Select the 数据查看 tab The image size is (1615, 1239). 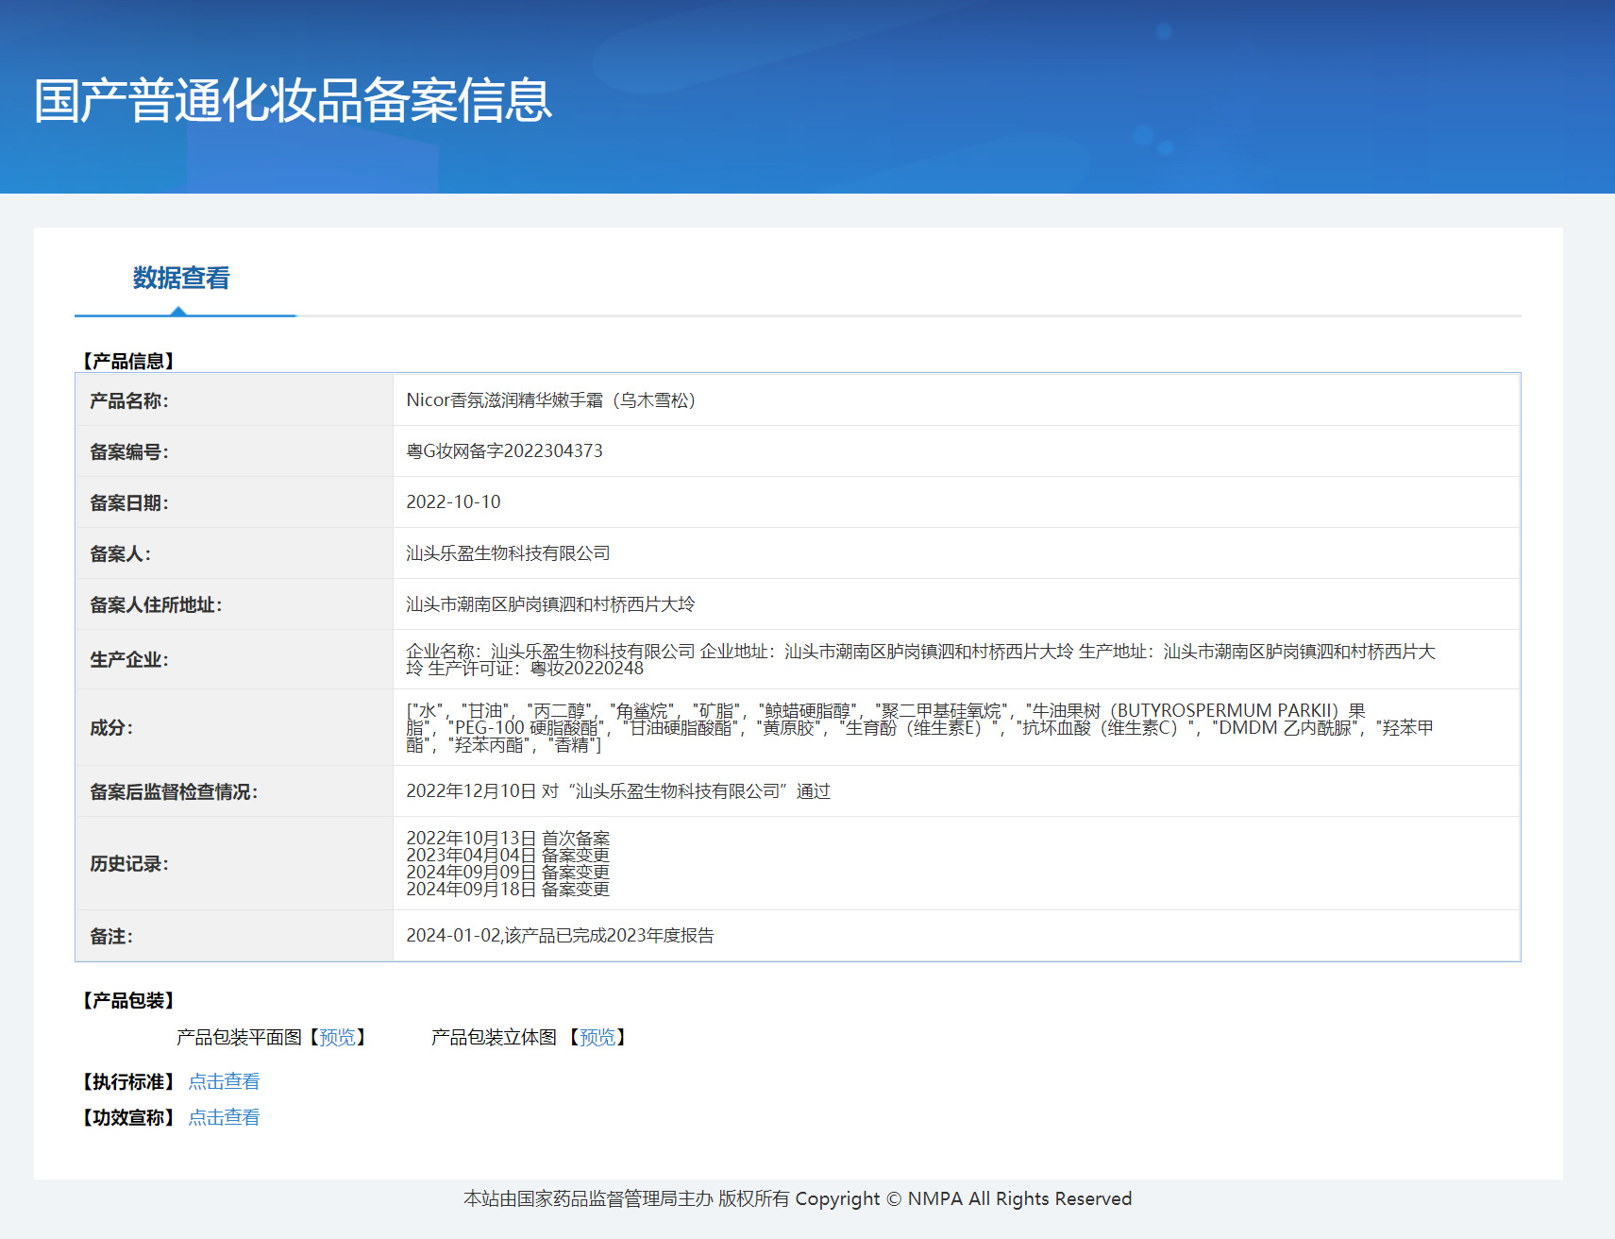(x=181, y=278)
